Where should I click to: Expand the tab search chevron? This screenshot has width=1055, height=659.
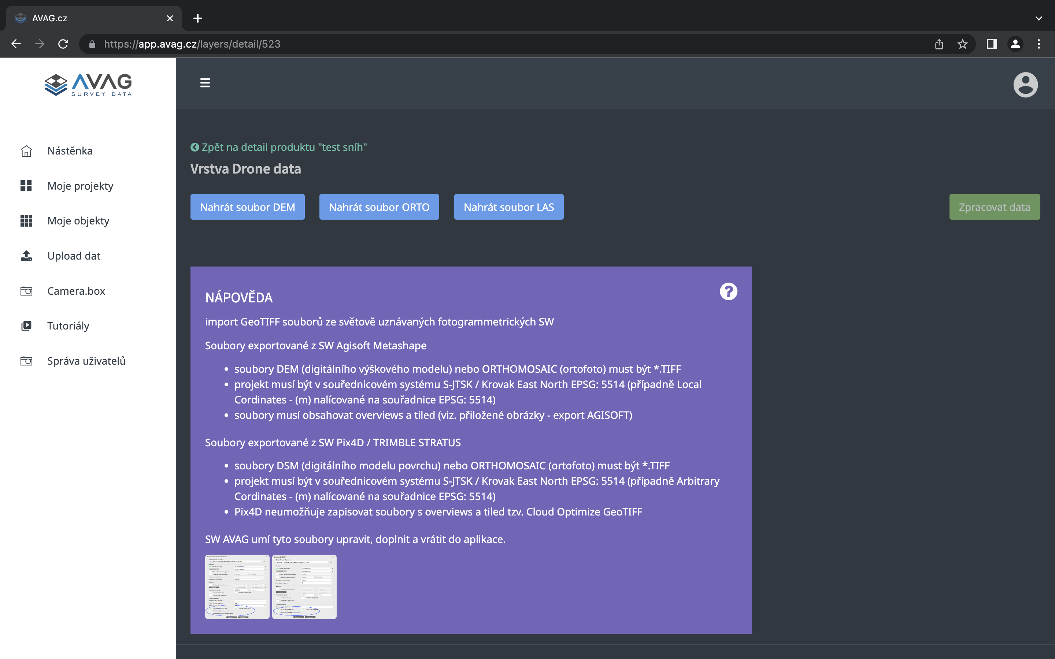point(1039,18)
